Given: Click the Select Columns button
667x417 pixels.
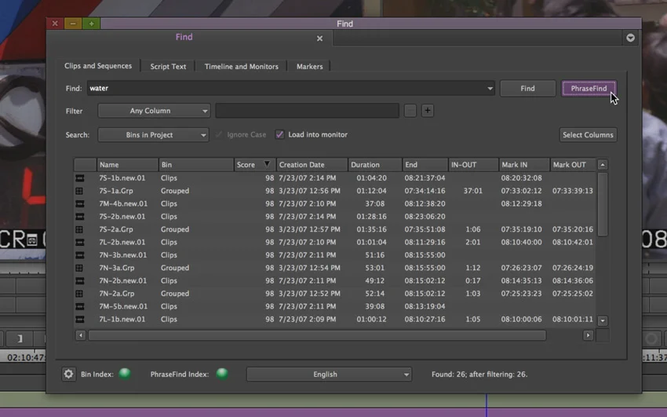Looking at the screenshot, I should pos(588,135).
